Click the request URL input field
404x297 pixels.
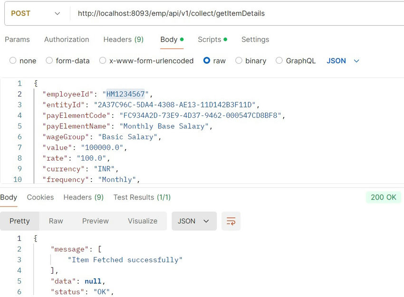click(x=238, y=13)
